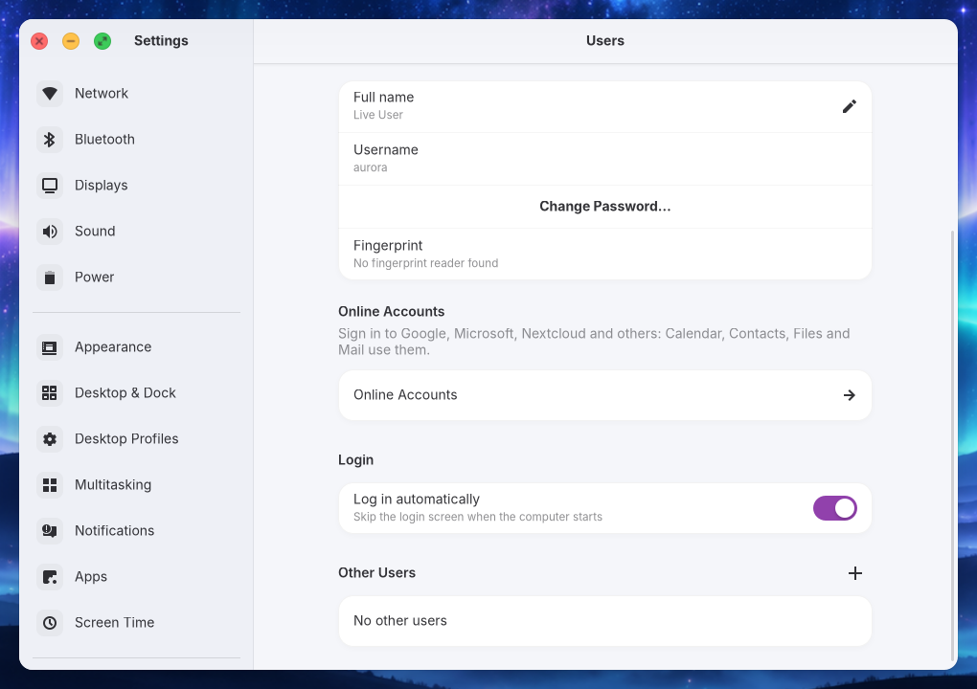Click the Sound speaker icon
The width and height of the screenshot is (977, 689).
50,232
